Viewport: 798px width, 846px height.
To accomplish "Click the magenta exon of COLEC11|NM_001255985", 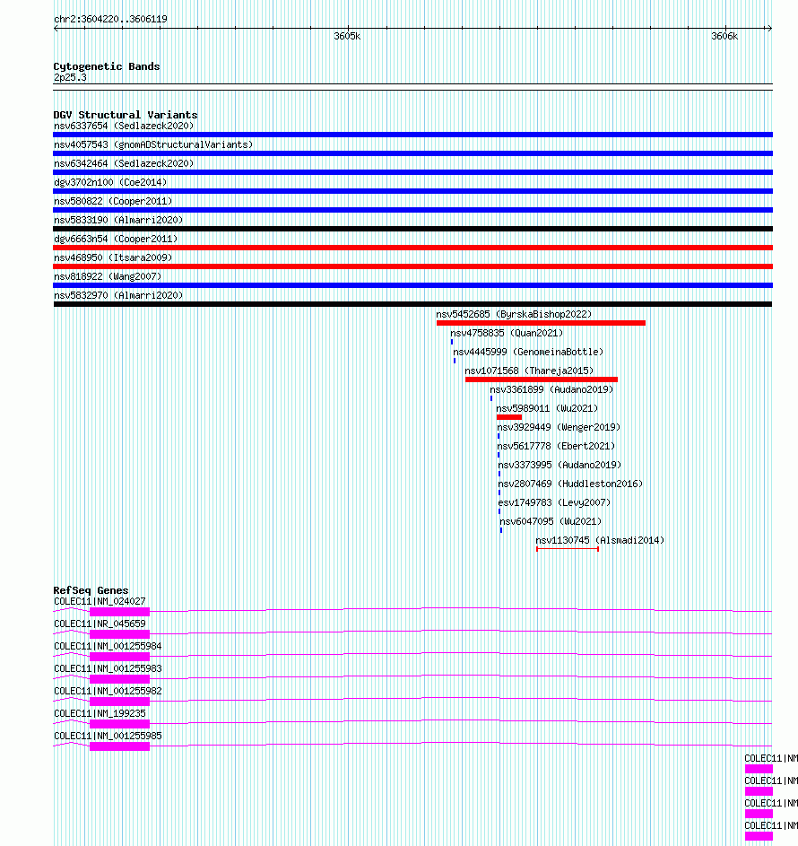I will point(120,746).
